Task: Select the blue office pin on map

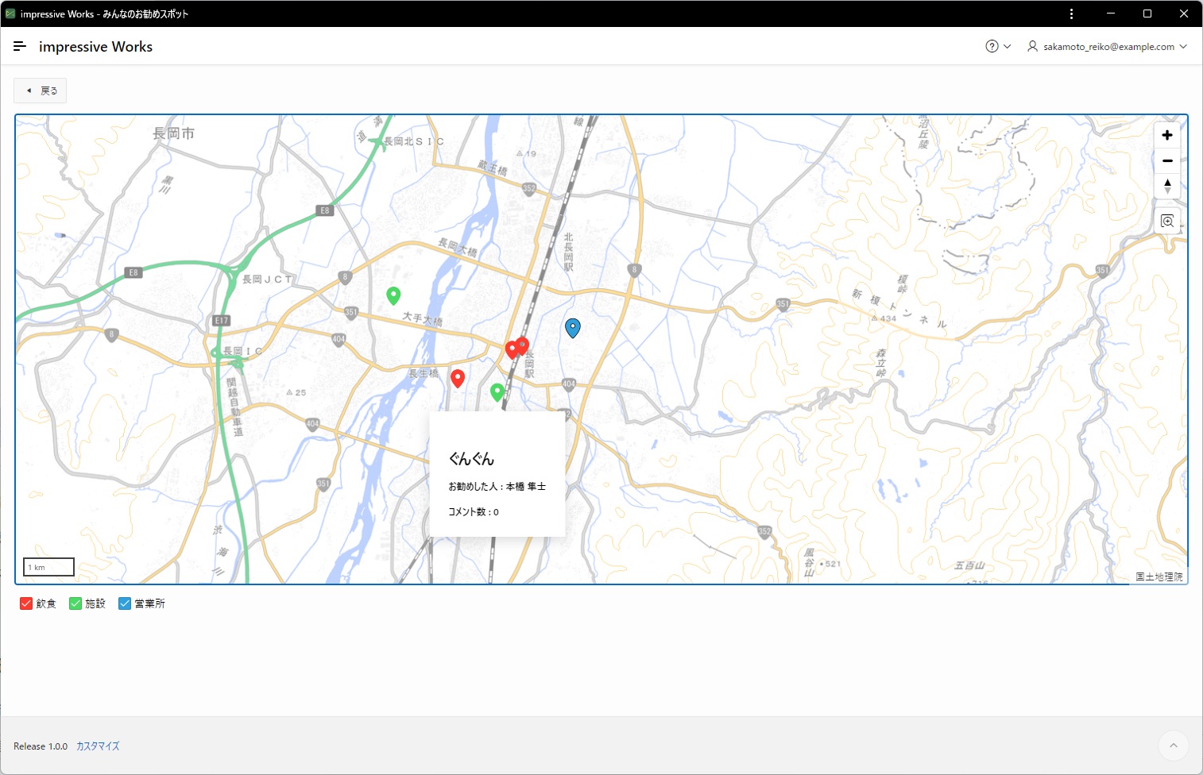Action: pyautogui.click(x=573, y=328)
